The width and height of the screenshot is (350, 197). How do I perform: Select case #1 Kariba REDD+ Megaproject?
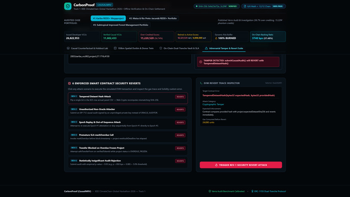pyautogui.click(x=108, y=18)
